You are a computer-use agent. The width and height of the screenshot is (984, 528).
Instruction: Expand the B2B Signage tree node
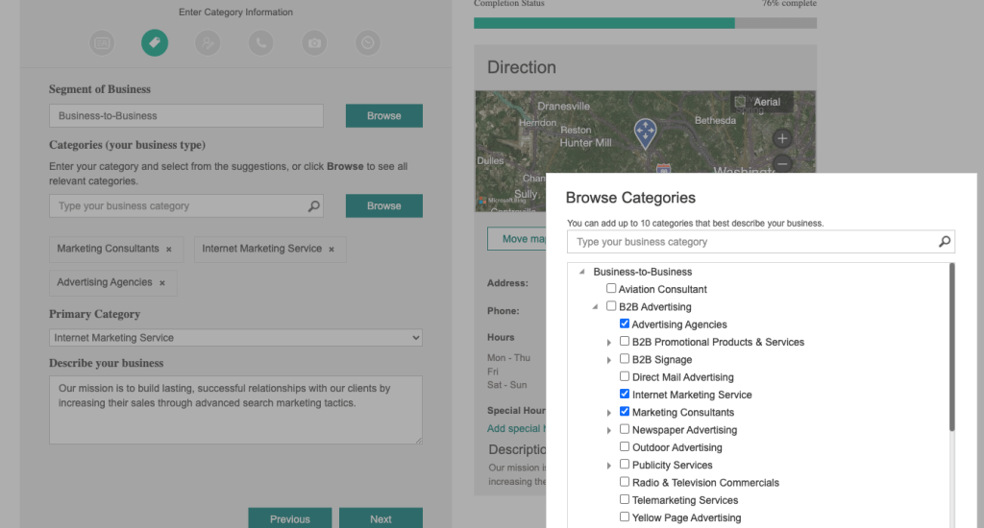pyautogui.click(x=608, y=360)
